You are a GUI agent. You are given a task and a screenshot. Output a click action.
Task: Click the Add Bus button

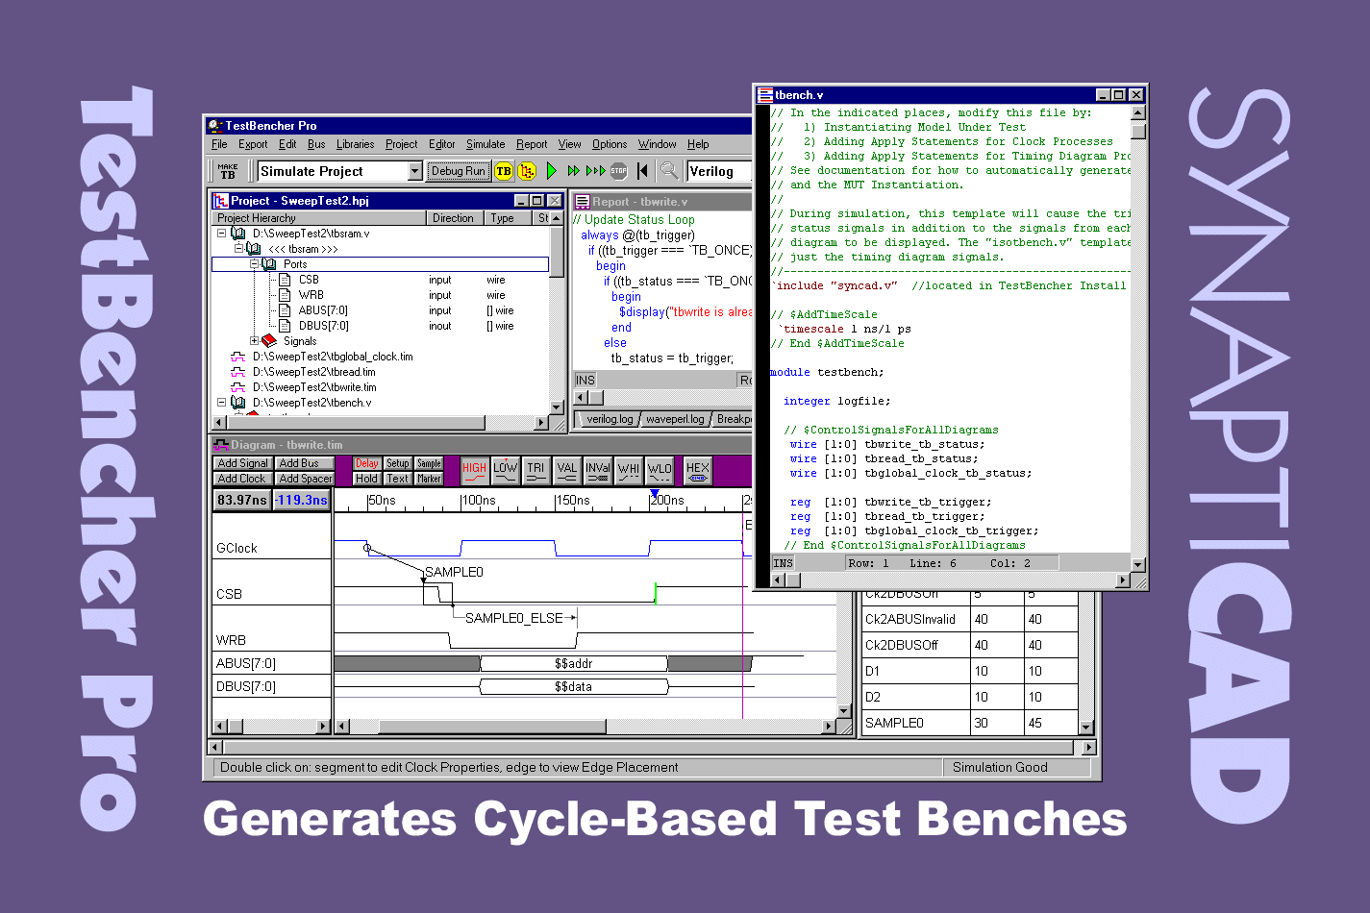tap(304, 463)
